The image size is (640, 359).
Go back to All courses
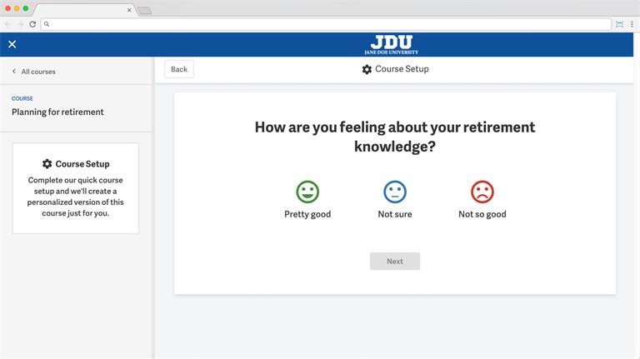33,72
